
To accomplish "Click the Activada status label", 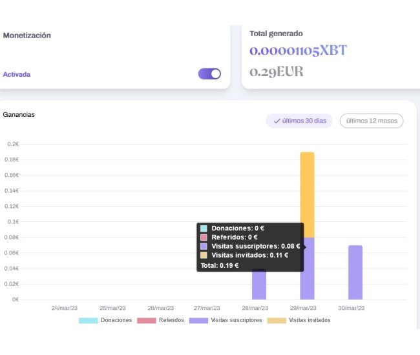I will click(x=17, y=74).
